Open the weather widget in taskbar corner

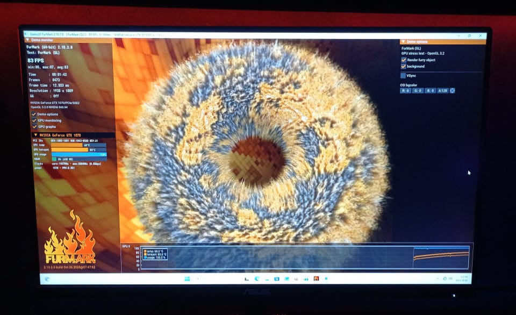[47, 279]
